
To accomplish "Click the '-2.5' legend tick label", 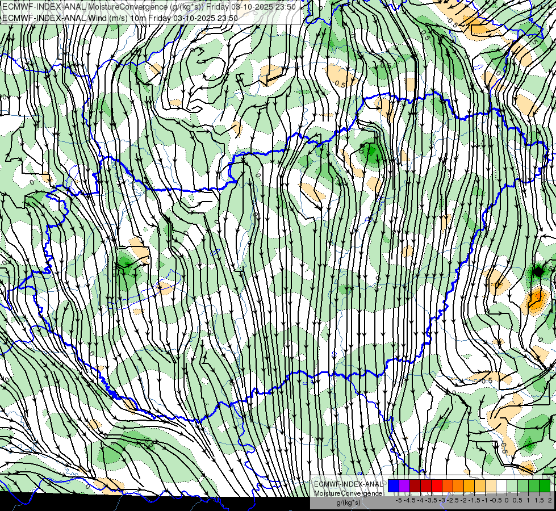I will [453, 500].
